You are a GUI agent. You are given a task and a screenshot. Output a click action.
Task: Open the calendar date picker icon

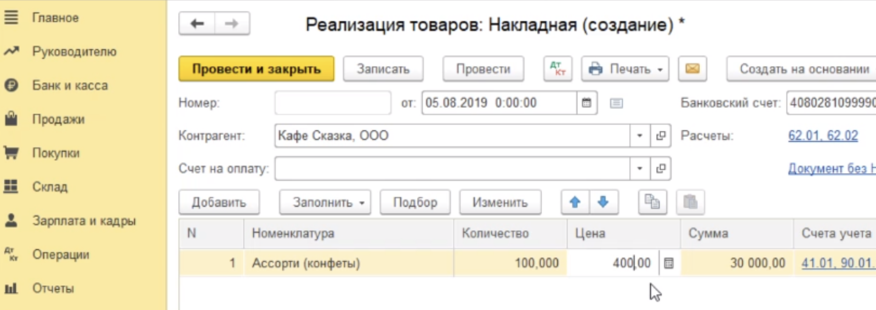(x=587, y=103)
